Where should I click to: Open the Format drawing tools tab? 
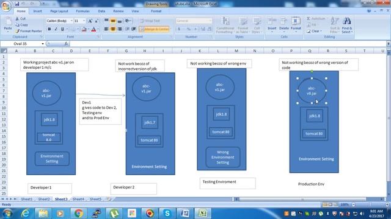(156, 11)
